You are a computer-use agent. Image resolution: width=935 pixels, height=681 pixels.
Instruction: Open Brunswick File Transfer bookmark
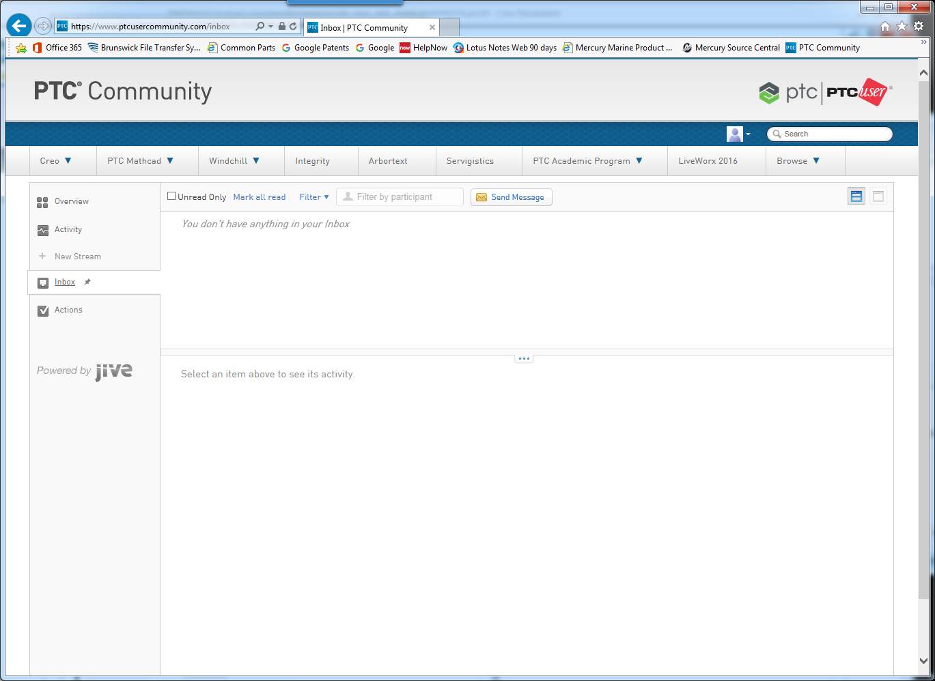pos(144,48)
